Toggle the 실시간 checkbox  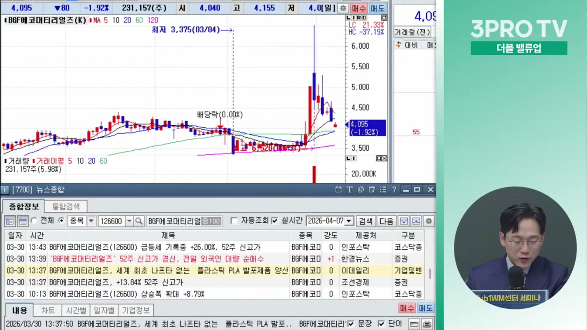pos(275,221)
